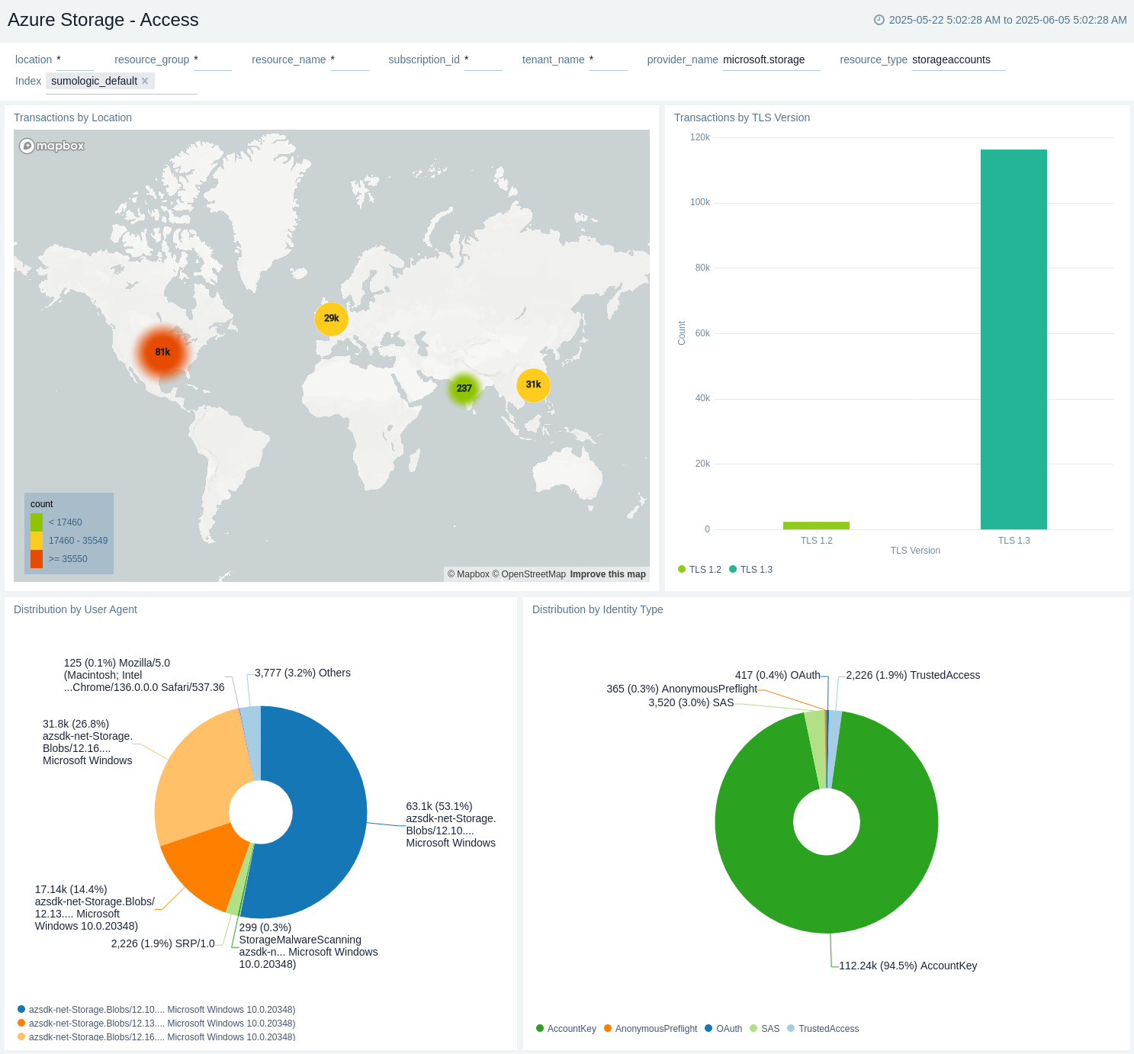Select the 29k cluster over Europe
The width and height of the screenshot is (1134, 1054).
[332, 318]
